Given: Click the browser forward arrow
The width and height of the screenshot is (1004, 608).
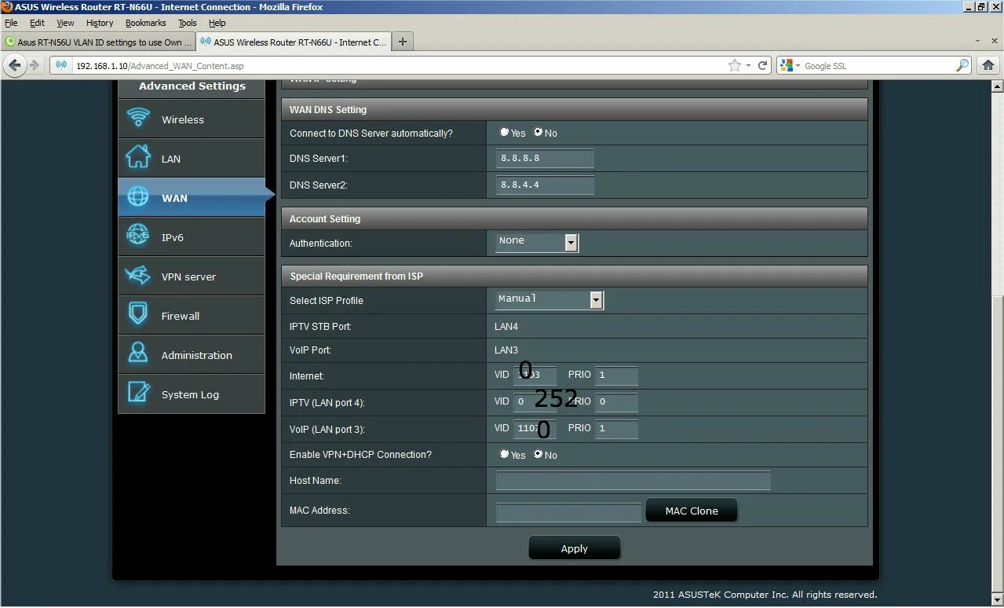Looking at the screenshot, I should (x=35, y=65).
